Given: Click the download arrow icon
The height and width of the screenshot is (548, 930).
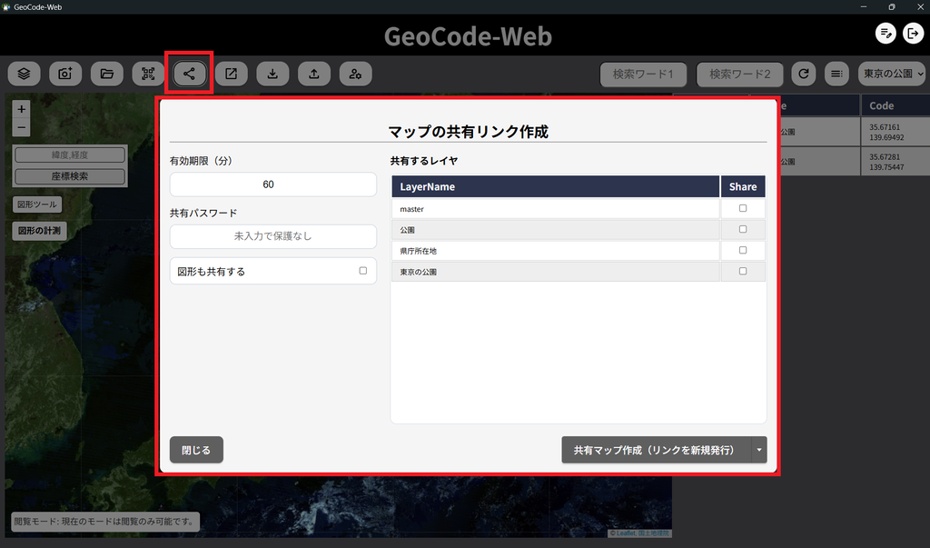Looking at the screenshot, I should pos(272,74).
